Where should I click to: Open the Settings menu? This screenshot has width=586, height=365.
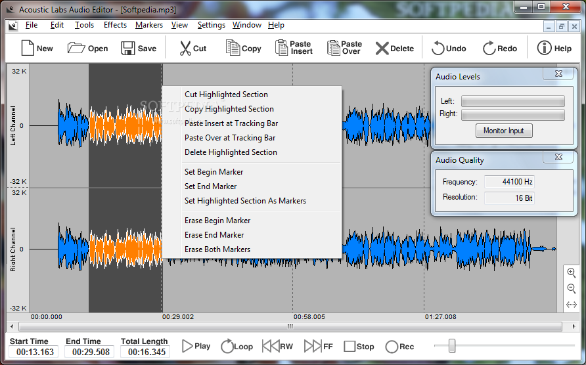(211, 25)
